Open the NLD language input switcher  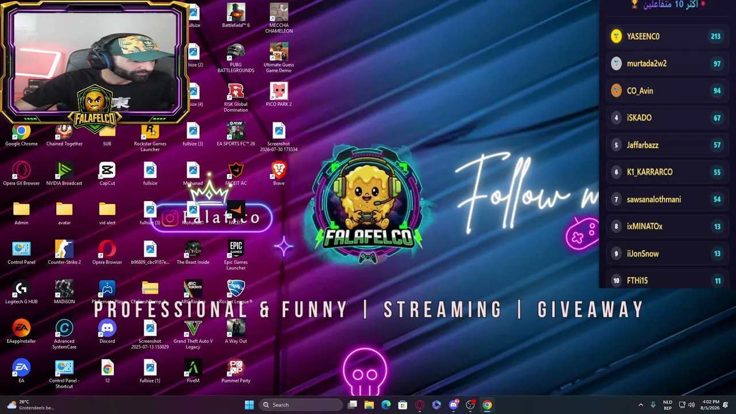coord(668,405)
